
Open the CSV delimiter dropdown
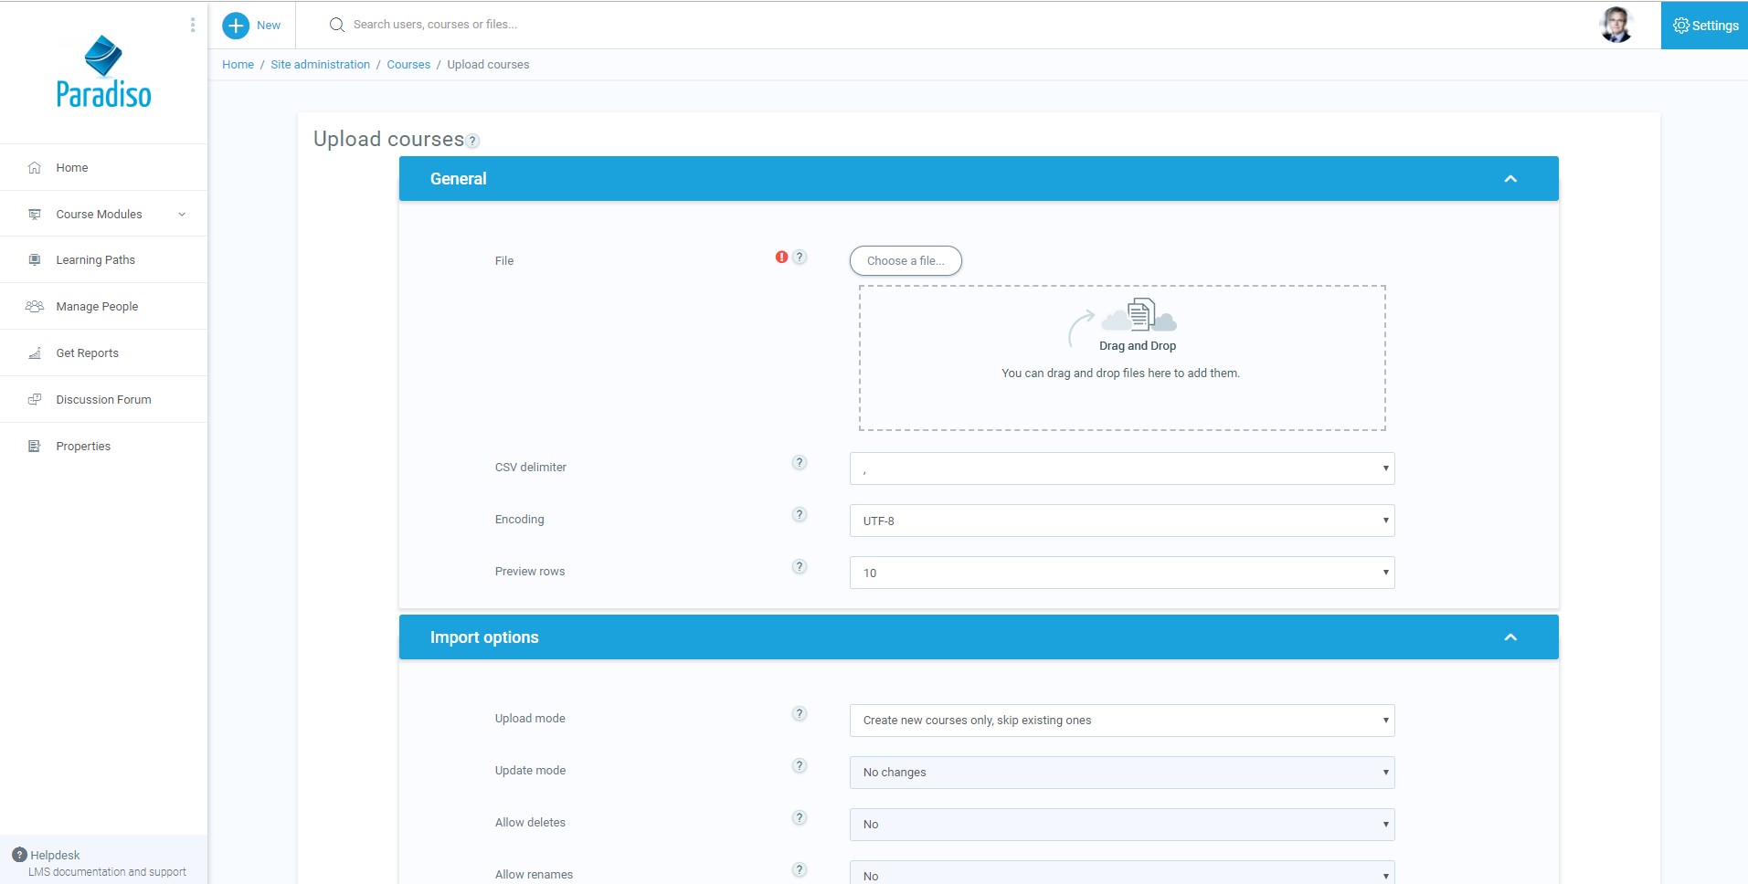tap(1121, 468)
